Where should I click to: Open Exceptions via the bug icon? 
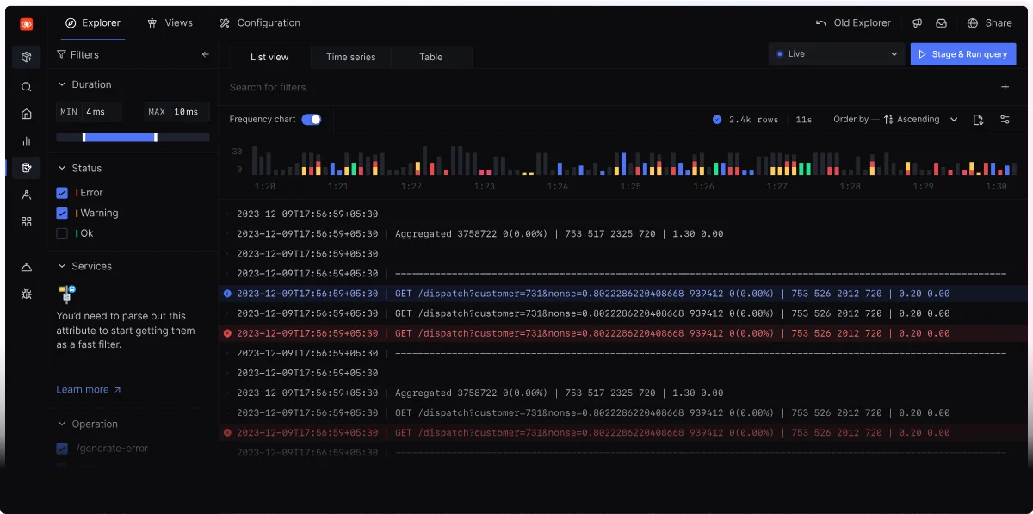point(26,294)
